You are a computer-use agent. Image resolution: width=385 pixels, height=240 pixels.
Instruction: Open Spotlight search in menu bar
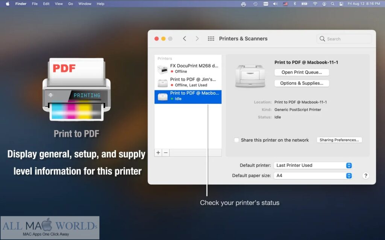click(x=332, y=4)
